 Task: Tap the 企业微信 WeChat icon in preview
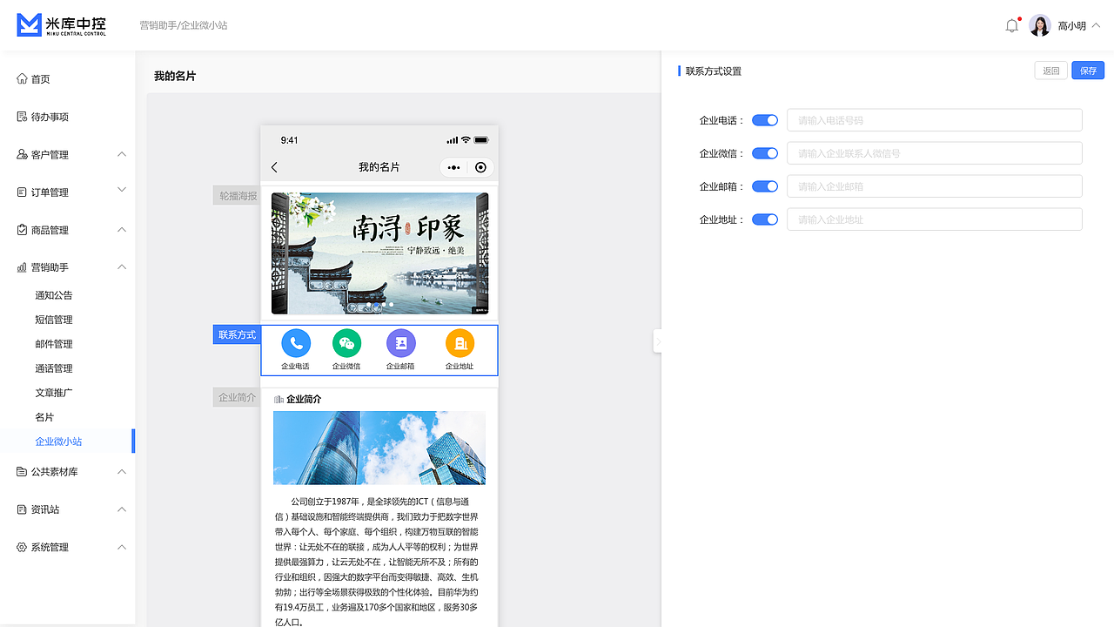[346, 343]
